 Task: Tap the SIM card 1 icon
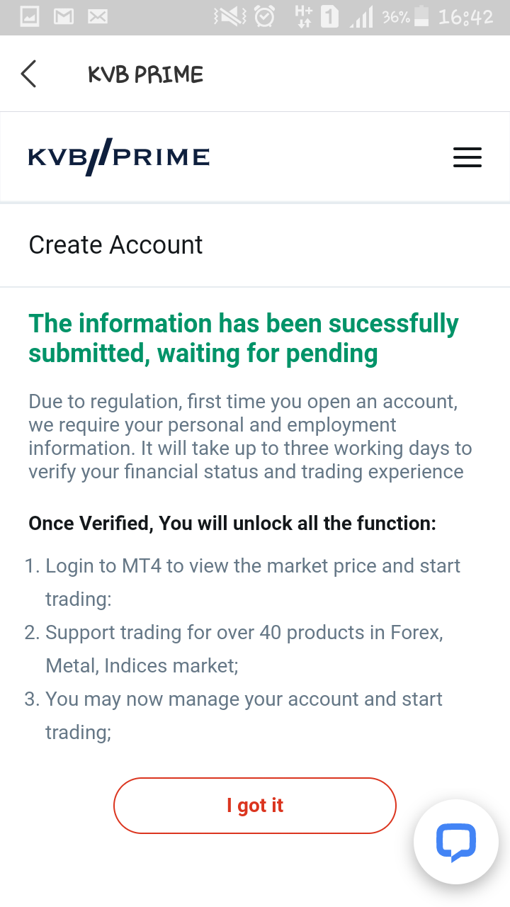329,16
